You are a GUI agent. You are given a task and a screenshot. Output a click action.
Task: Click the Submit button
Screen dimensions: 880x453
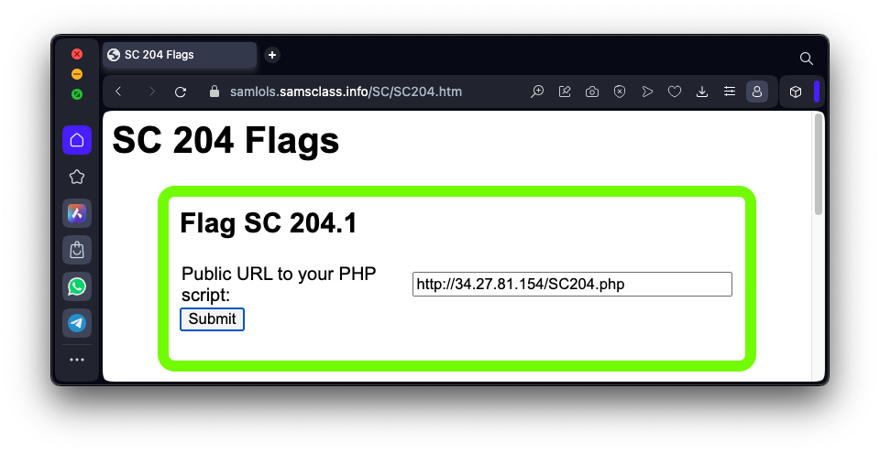pos(212,319)
